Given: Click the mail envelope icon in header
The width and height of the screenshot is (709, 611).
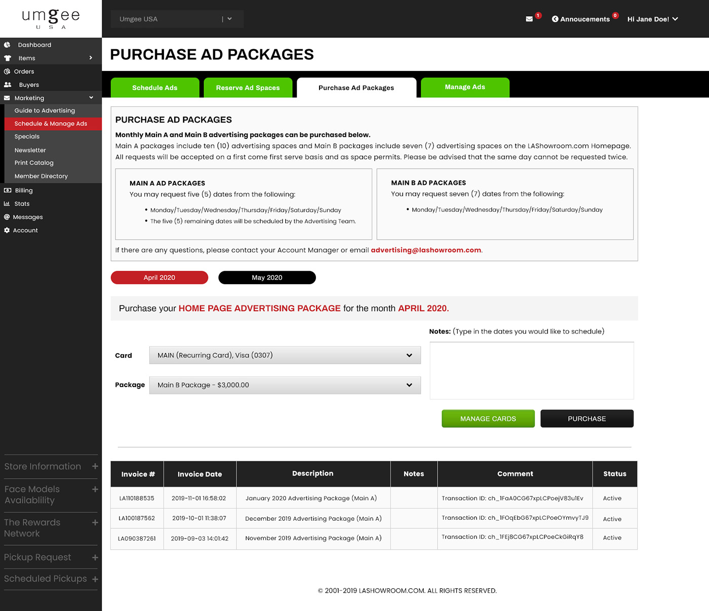Looking at the screenshot, I should [529, 19].
